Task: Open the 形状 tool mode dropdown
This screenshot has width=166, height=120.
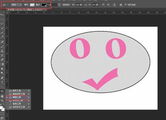Action: [x=16, y=5]
